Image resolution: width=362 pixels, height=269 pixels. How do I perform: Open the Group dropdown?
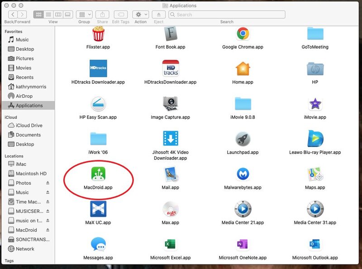click(84, 14)
